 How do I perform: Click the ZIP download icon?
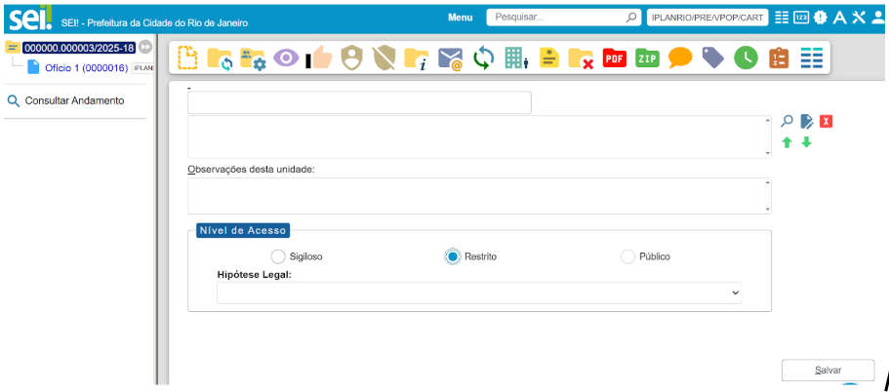point(646,59)
